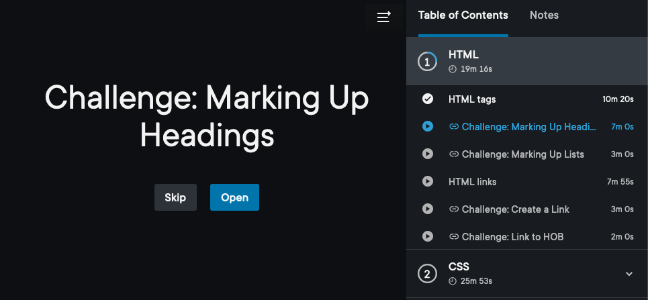Expand the CSS module chevron
Screen dimensions: 648x300
[629, 274]
